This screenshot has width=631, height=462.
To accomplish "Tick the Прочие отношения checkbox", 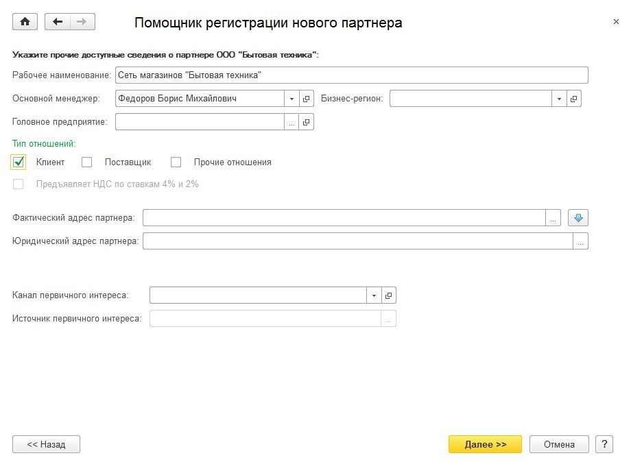I will coord(176,162).
